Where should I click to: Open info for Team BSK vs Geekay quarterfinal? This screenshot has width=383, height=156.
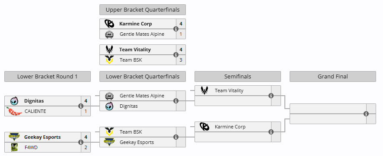[x=176, y=137]
